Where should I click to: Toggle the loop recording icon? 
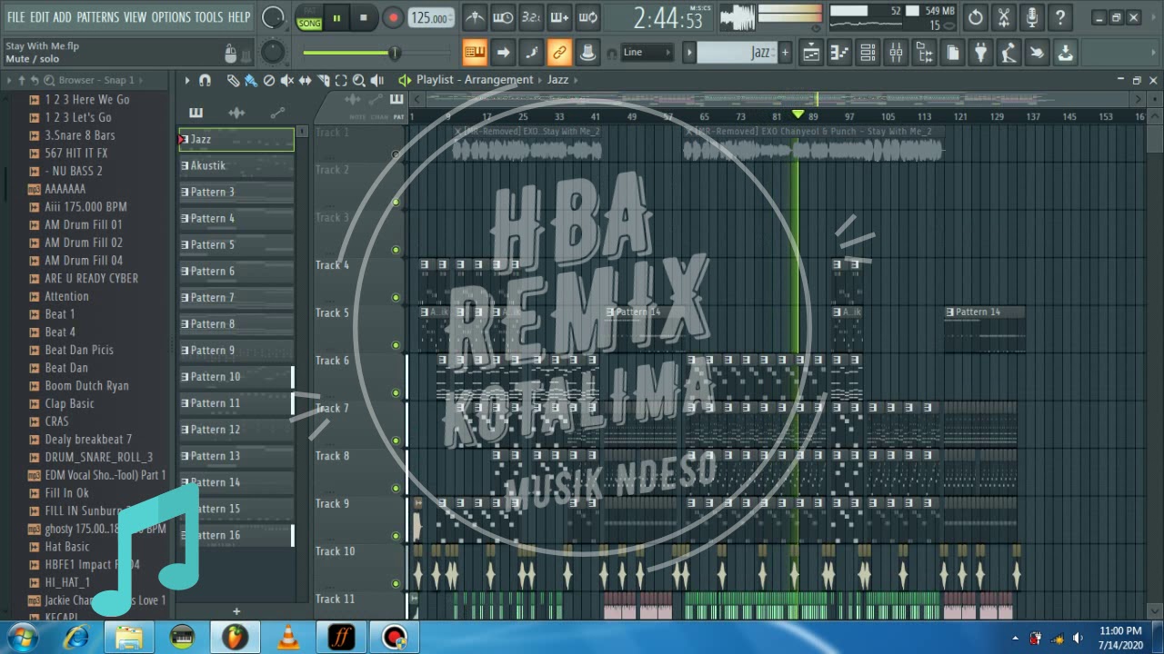(x=587, y=17)
